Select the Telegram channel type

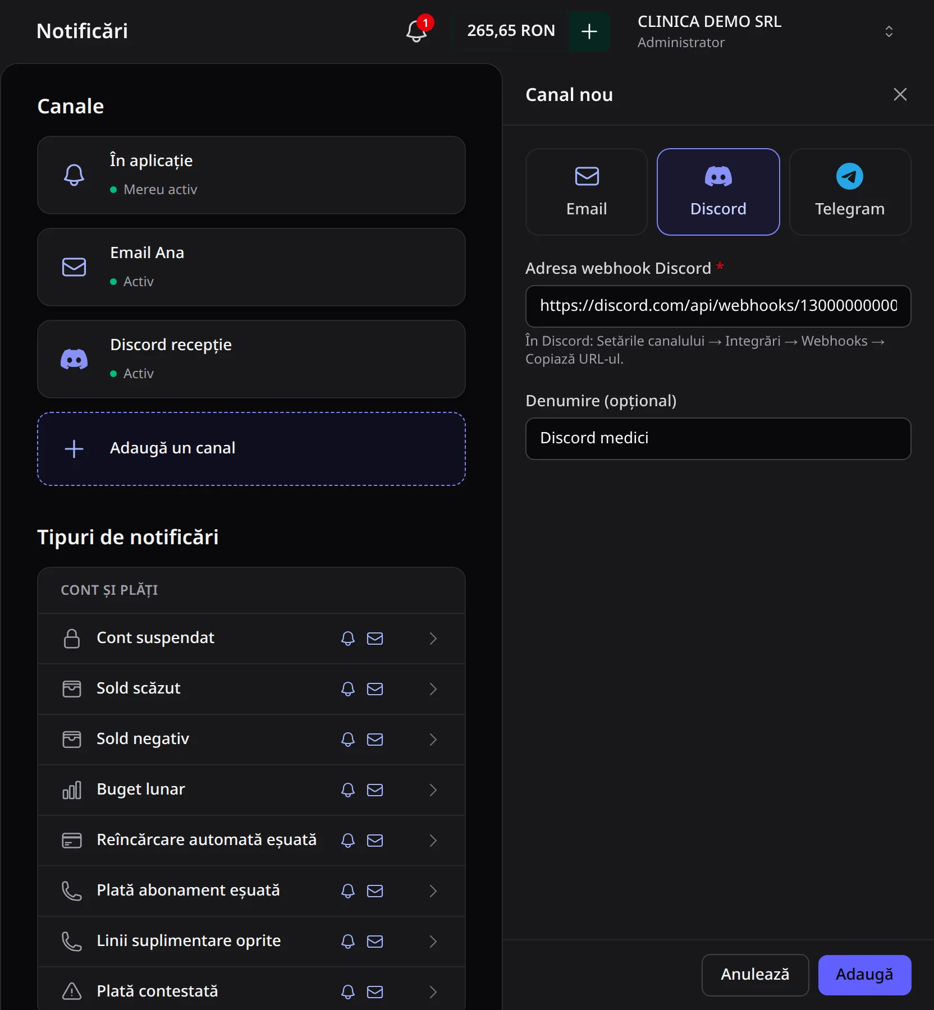point(850,192)
